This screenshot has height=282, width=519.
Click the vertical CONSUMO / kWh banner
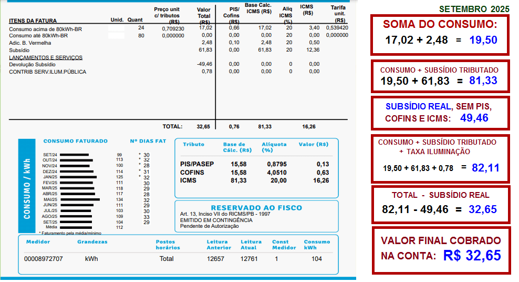[x=26, y=186]
